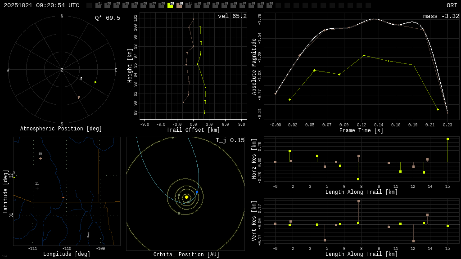Screen dimensions: 461x259
Task: Select the station 20 indicator box
Action: (x=269, y=5)
